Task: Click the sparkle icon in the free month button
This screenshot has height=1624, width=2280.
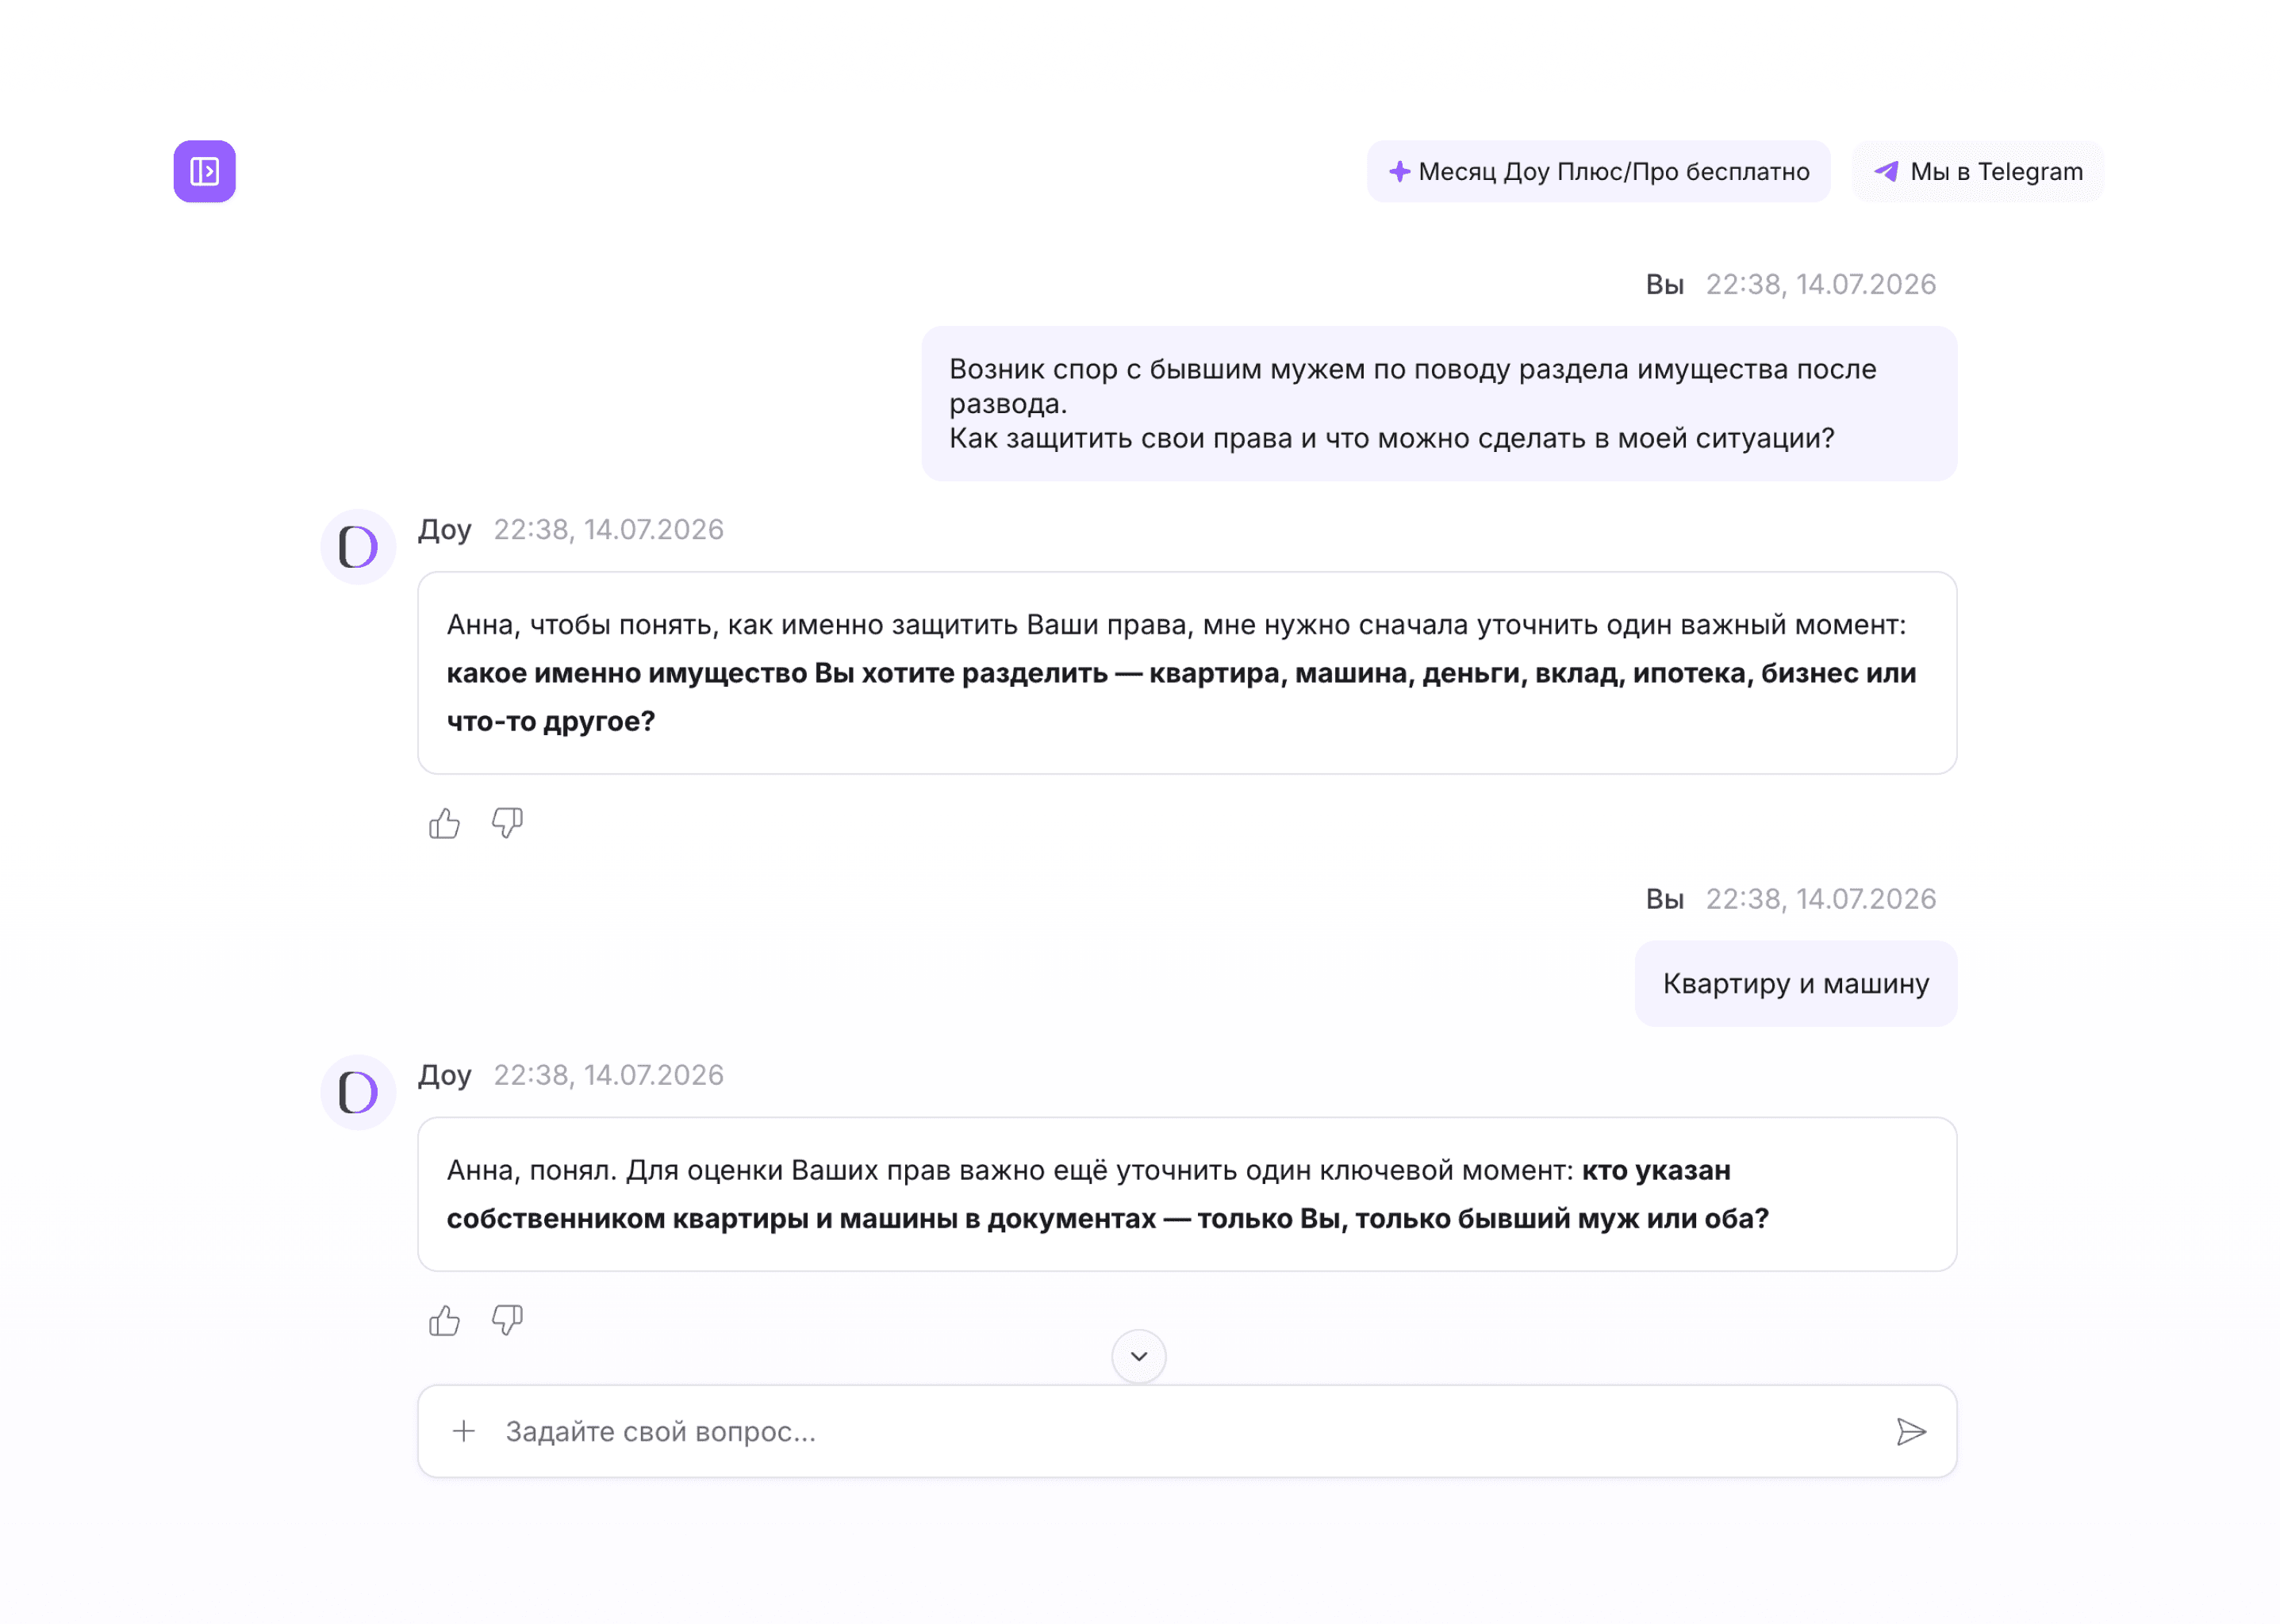Action: coord(1399,171)
